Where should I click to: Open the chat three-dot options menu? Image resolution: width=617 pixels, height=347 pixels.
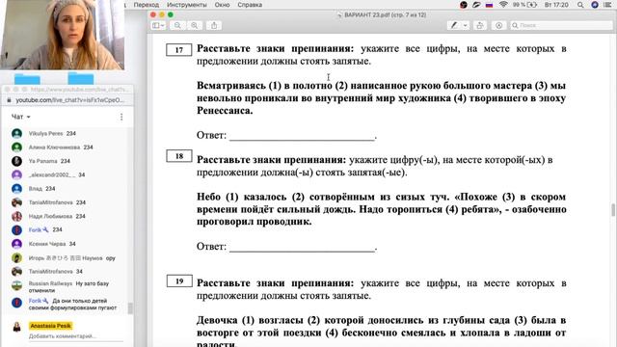click(x=121, y=117)
